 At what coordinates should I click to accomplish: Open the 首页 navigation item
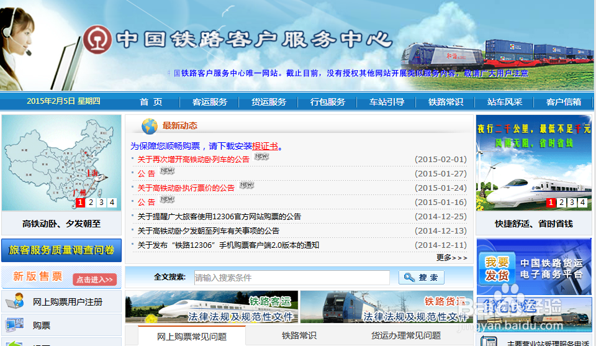pos(151,102)
